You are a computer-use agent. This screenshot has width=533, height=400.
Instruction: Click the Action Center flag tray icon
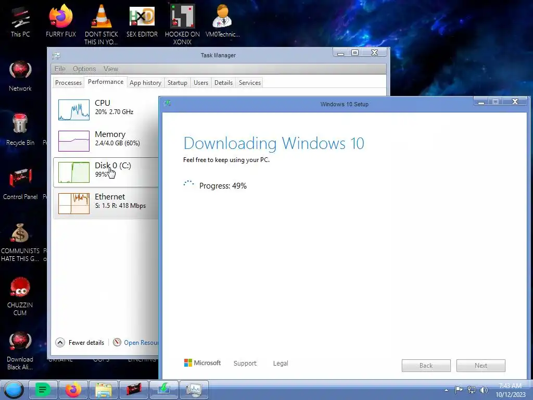[x=459, y=390]
